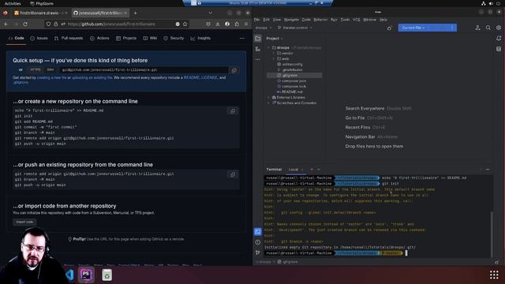505x284 pixels.
Task: List all Firefox tabs chevron
Action: tap(211, 13)
